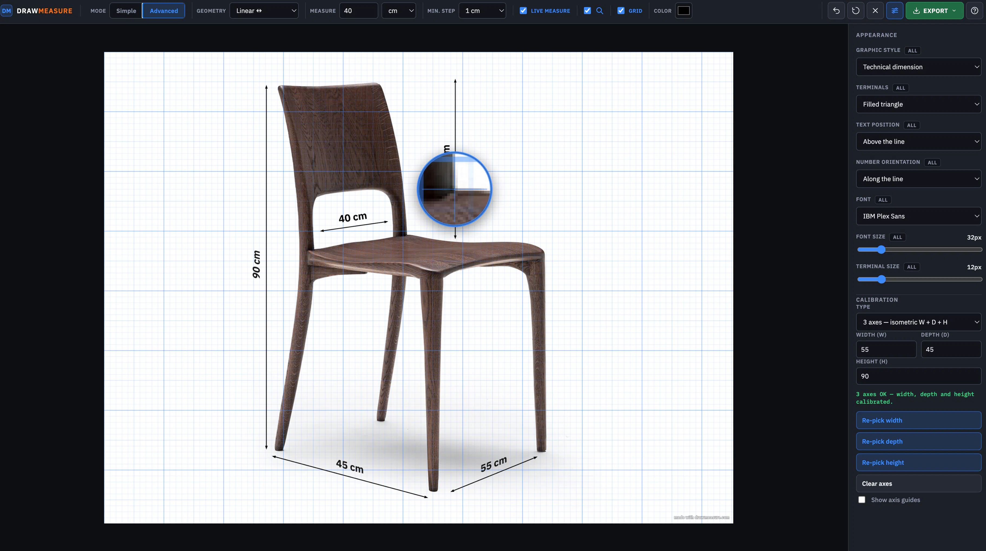Screen dimensions: 986x551
Task: Click Re-pick width button
Action: click(919, 420)
